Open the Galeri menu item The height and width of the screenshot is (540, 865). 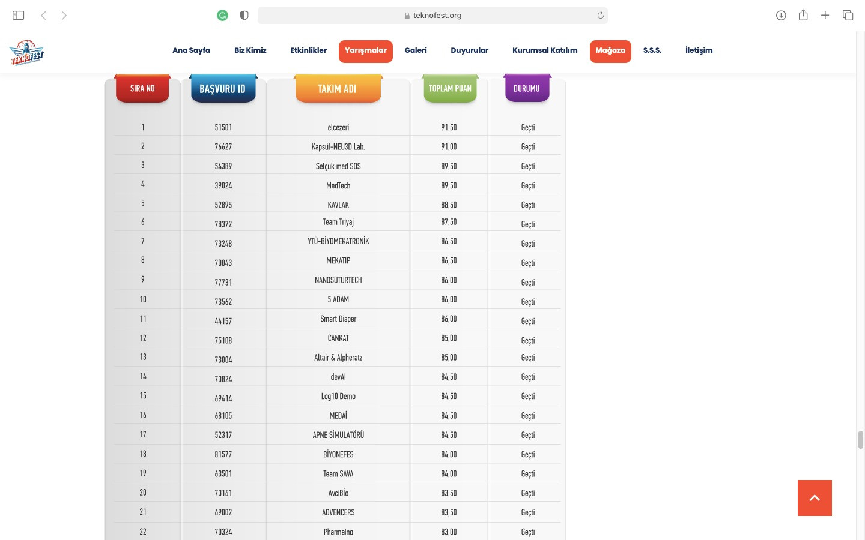(416, 50)
